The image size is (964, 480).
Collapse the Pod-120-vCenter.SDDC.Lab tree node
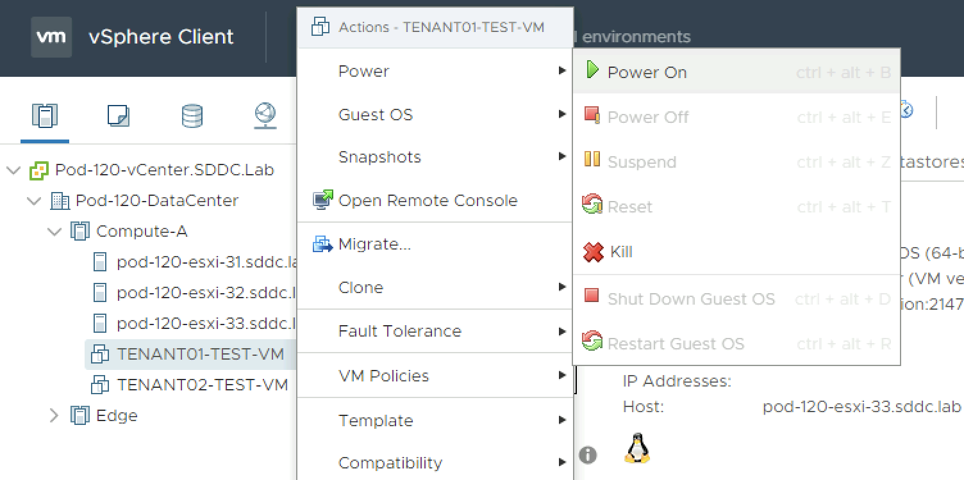pyautogui.click(x=13, y=170)
